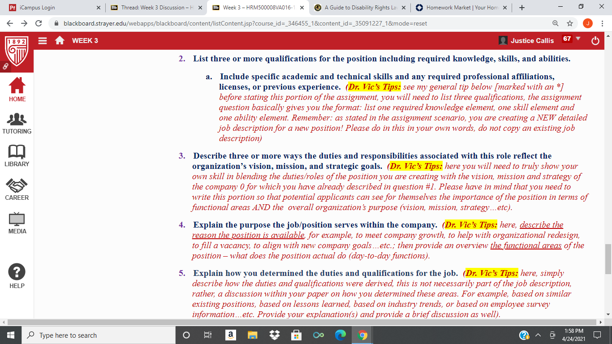Viewport: 612px width, 344px height.
Task: Open the CAREER handshake icon
Action: coord(17,189)
